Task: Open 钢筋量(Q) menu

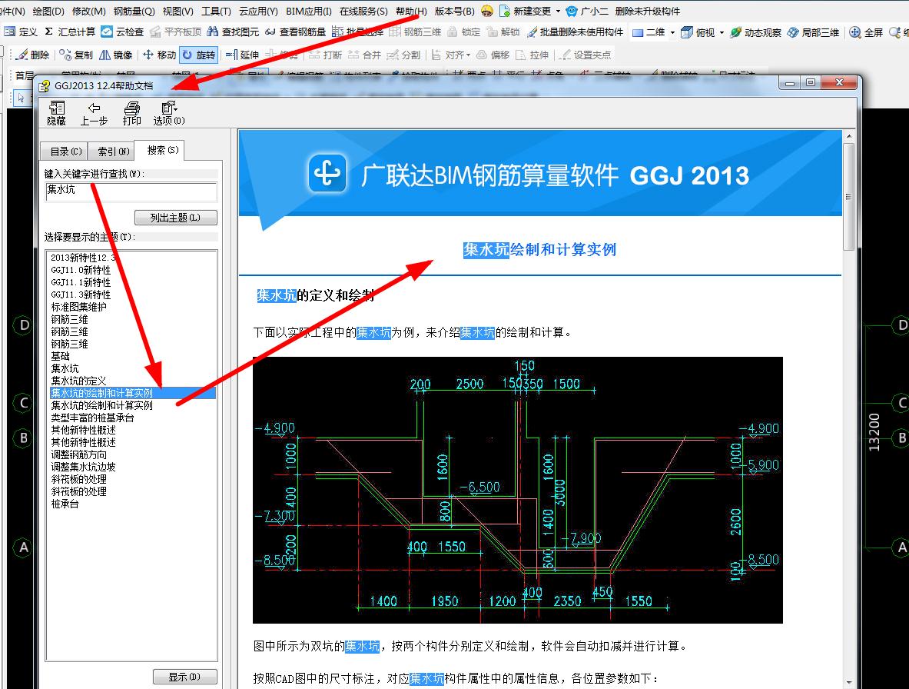Action: (134, 11)
